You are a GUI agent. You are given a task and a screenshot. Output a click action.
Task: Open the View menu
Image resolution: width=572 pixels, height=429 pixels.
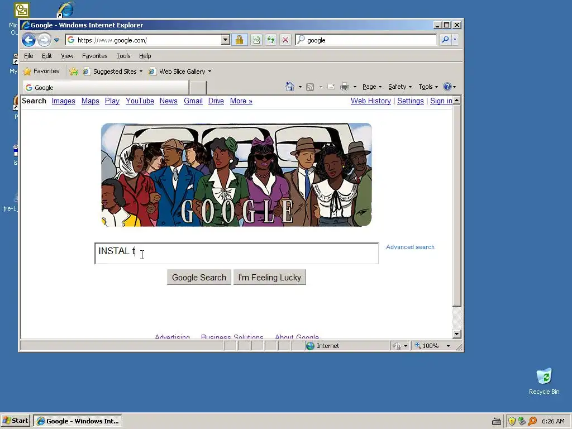click(67, 56)
